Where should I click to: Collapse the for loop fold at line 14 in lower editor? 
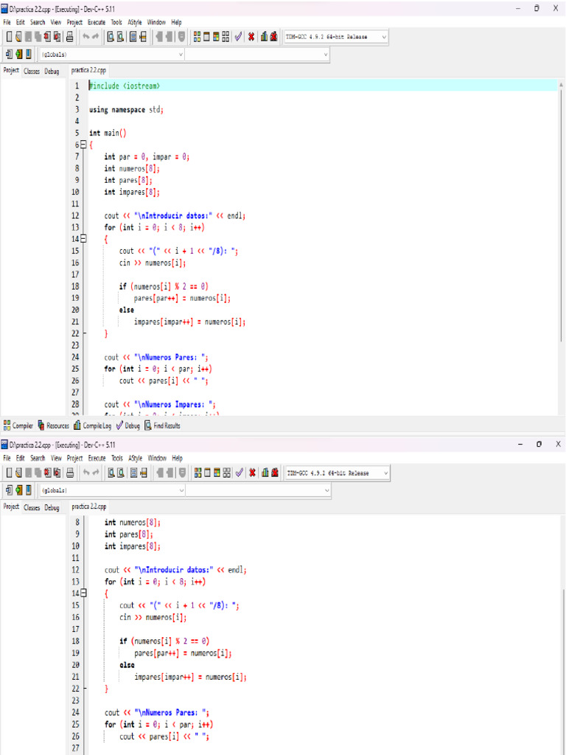tap(83, 594)
